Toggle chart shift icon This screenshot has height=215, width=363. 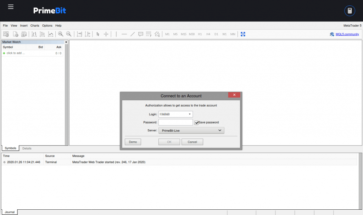(x=88, y=34)
